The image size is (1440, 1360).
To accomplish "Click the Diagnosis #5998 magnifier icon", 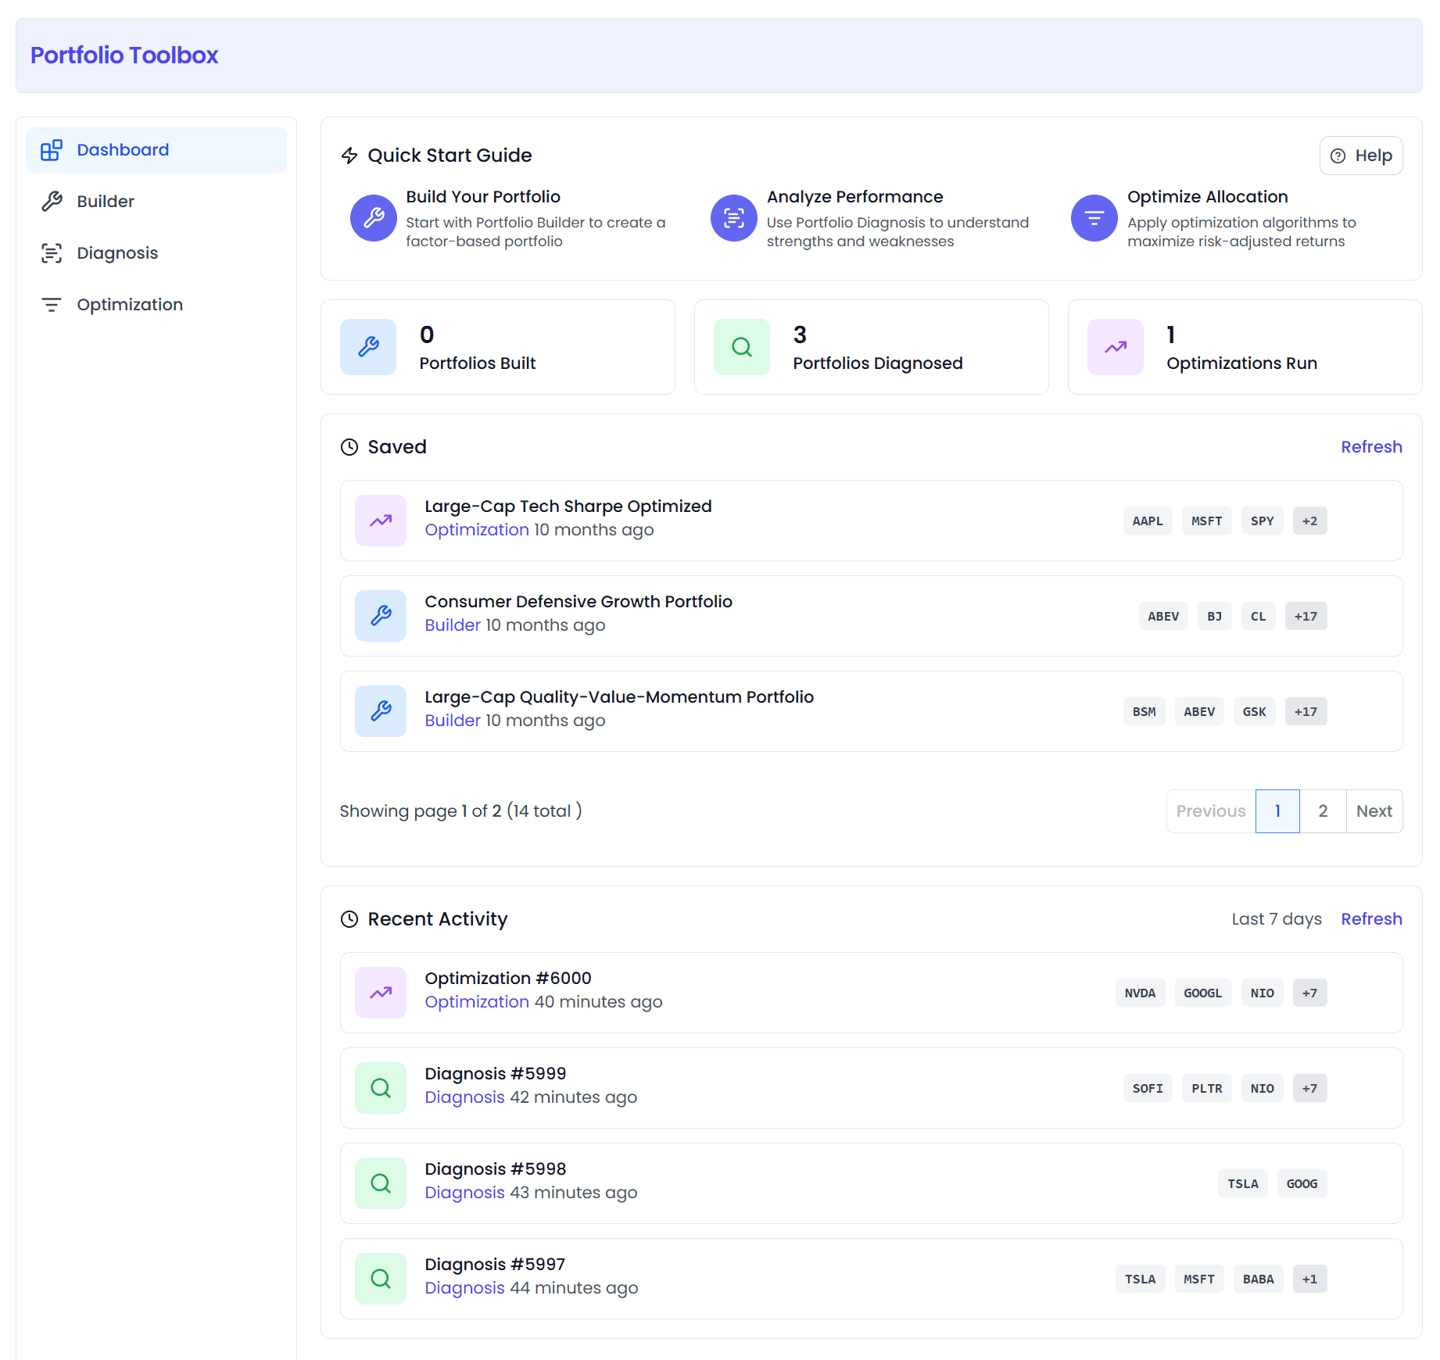I will 381,1183.
